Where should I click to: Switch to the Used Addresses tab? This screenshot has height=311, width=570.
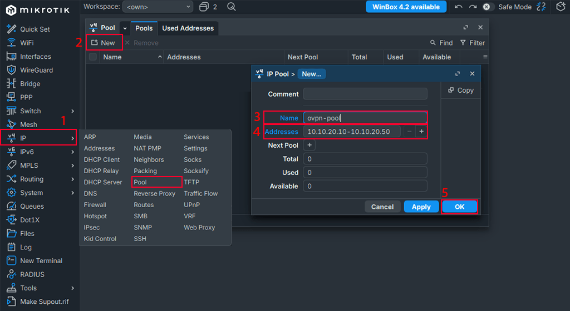(x=188, y=28)
